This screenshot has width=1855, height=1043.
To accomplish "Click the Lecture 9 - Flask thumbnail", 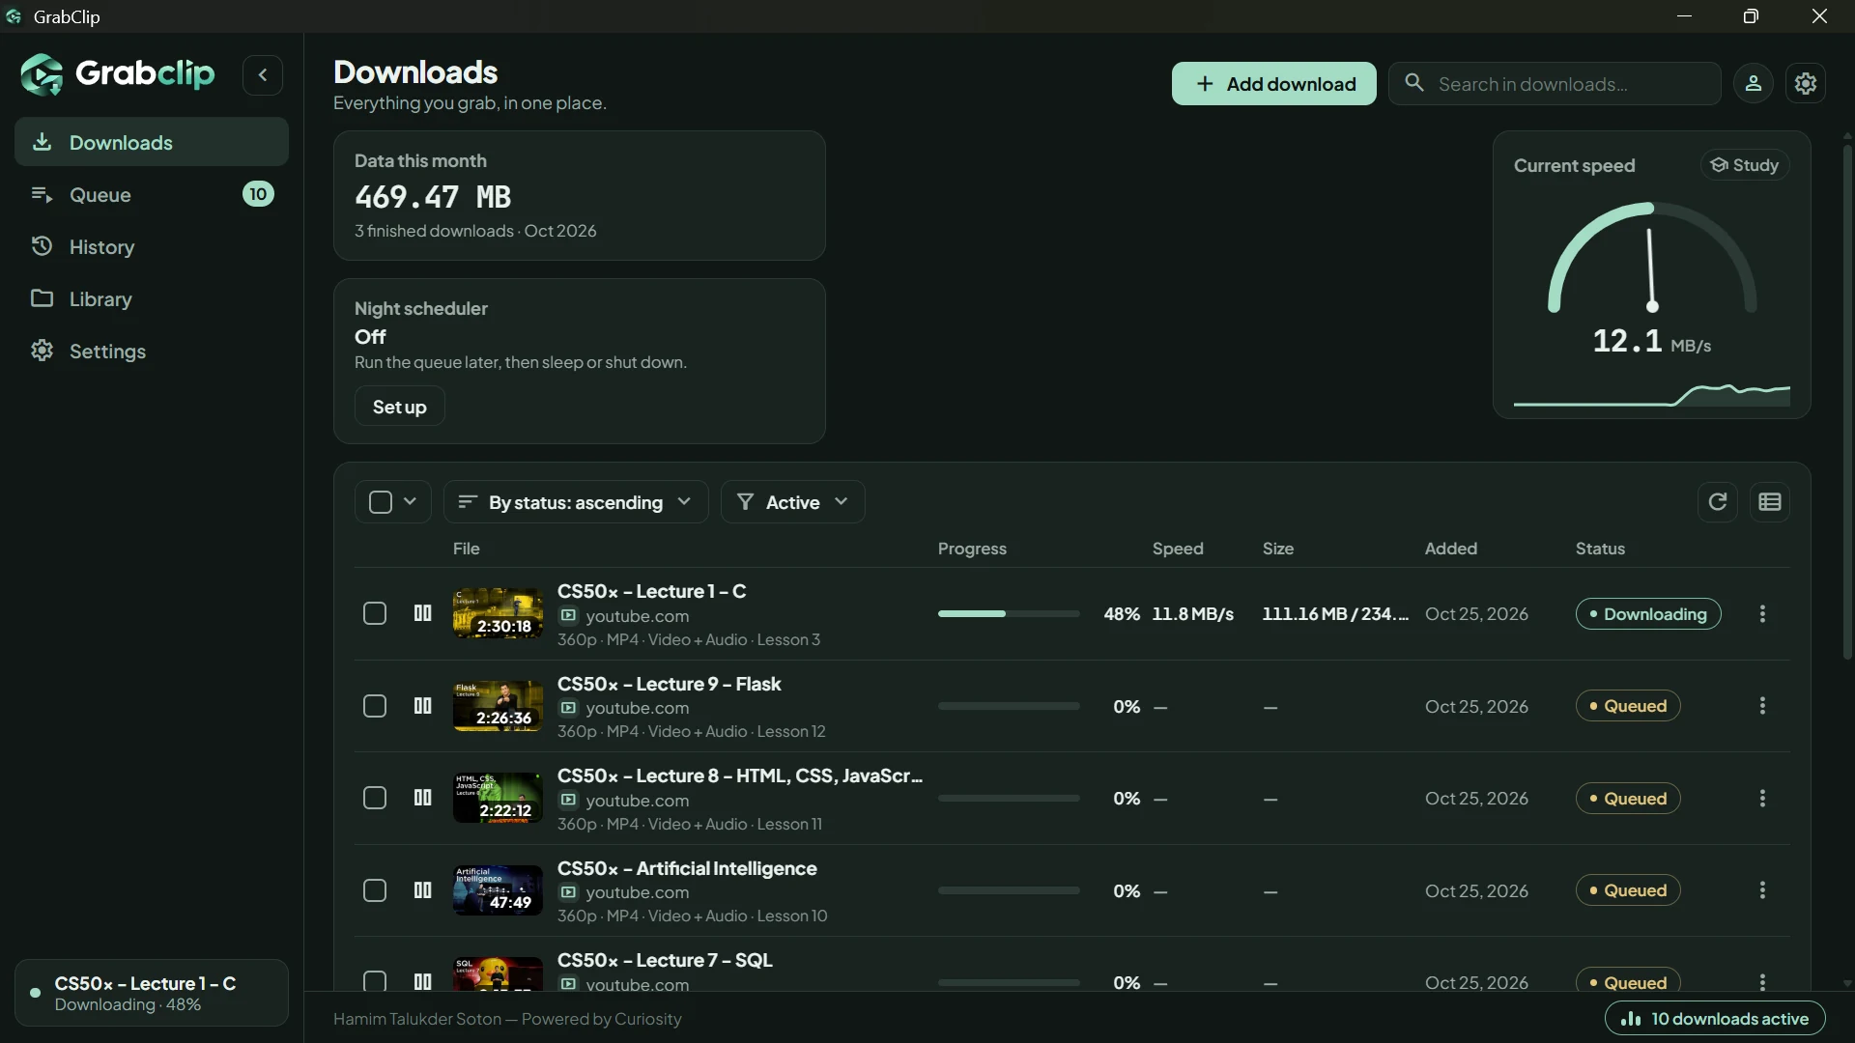I will pos(498,706).
